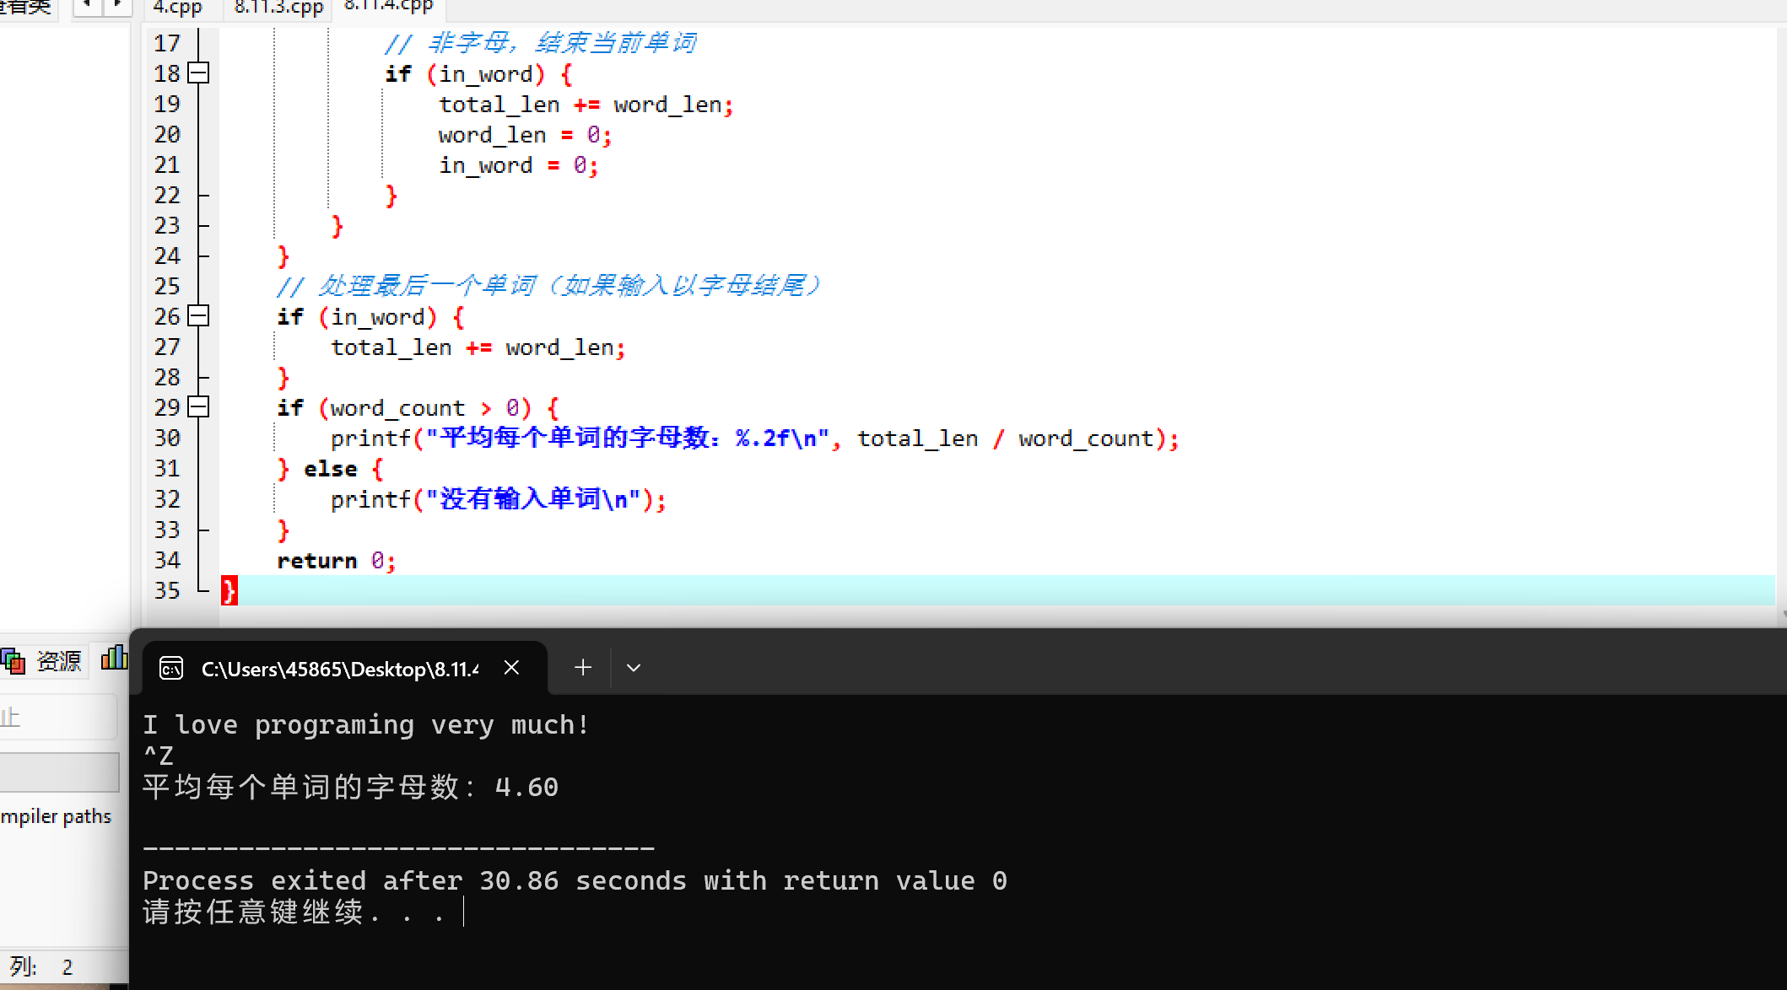Select the C:\Users\45865\Desktop terminal tab
The height and width of the screenshot is (990, 1787).
[x=339, y=669]
